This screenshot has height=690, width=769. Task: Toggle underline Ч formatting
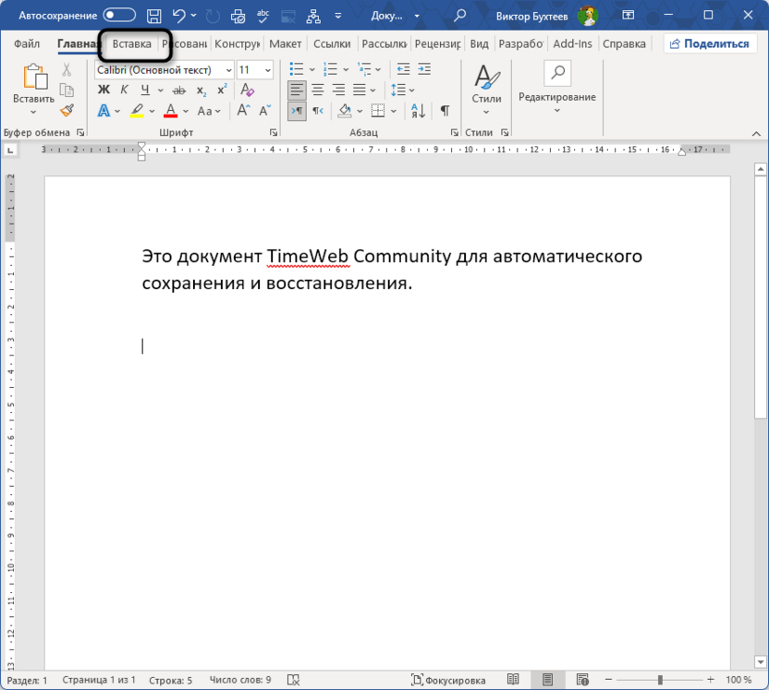pos(145,90)
